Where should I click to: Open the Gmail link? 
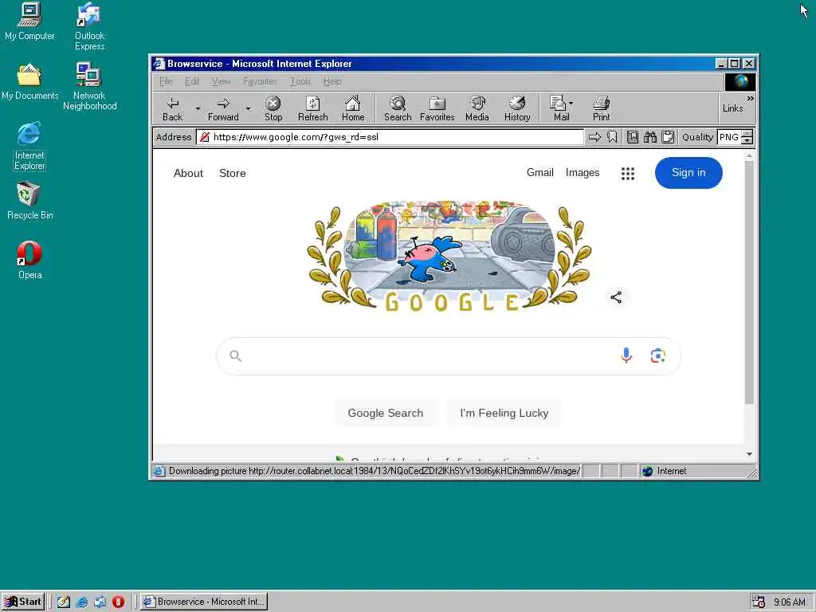[539, 172]
